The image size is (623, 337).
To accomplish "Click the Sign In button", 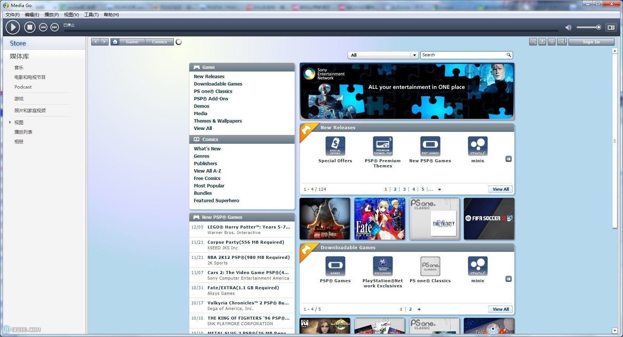I will tap(591, 42).
